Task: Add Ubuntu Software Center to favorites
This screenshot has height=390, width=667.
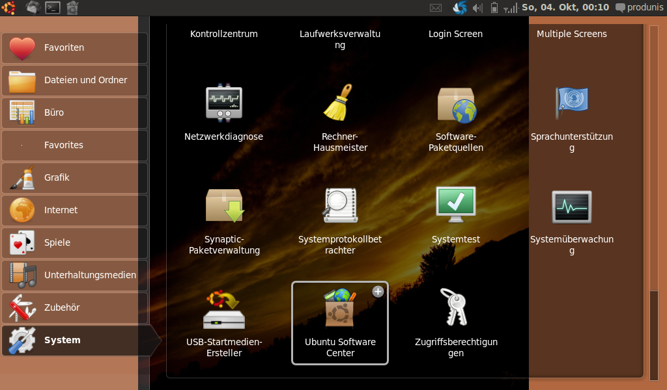Action: pyautogui.click(x=378, y=292)
